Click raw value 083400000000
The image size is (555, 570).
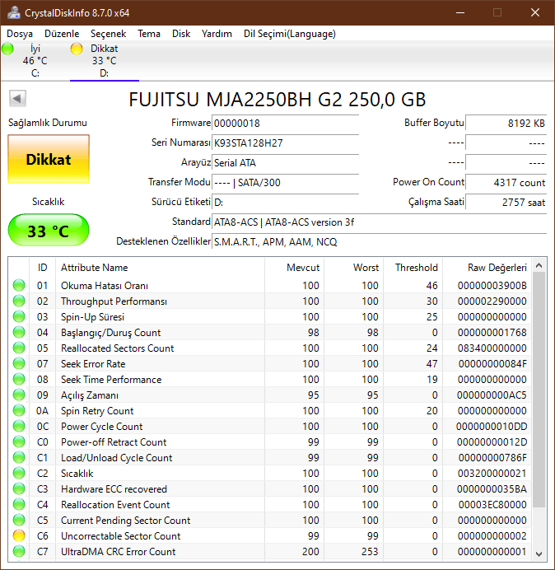pyautogui.click(x=492, y=348)
